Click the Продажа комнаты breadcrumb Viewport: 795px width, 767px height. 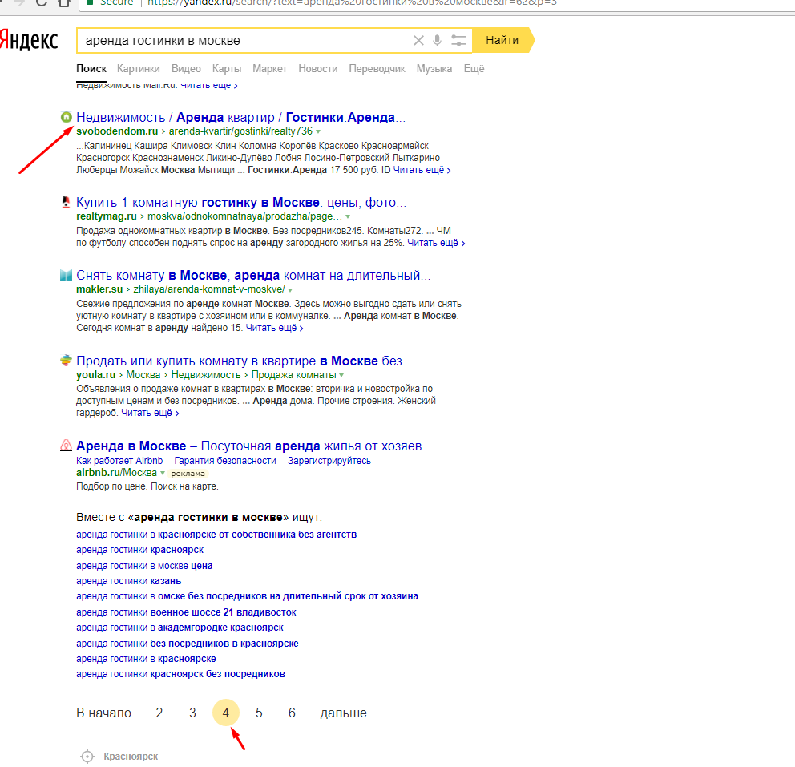click(293, 374)
